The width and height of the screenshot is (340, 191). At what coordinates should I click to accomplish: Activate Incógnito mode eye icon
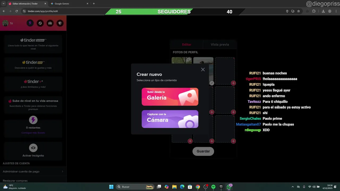(33, 148)
